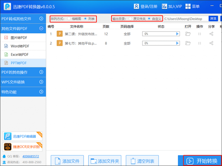Share the 第二课 file via share icon
Viewport: 222px width, 166px height.
(x=211, y=34)
